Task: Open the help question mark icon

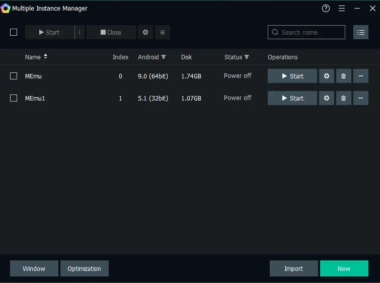Action: click(326, 9)
